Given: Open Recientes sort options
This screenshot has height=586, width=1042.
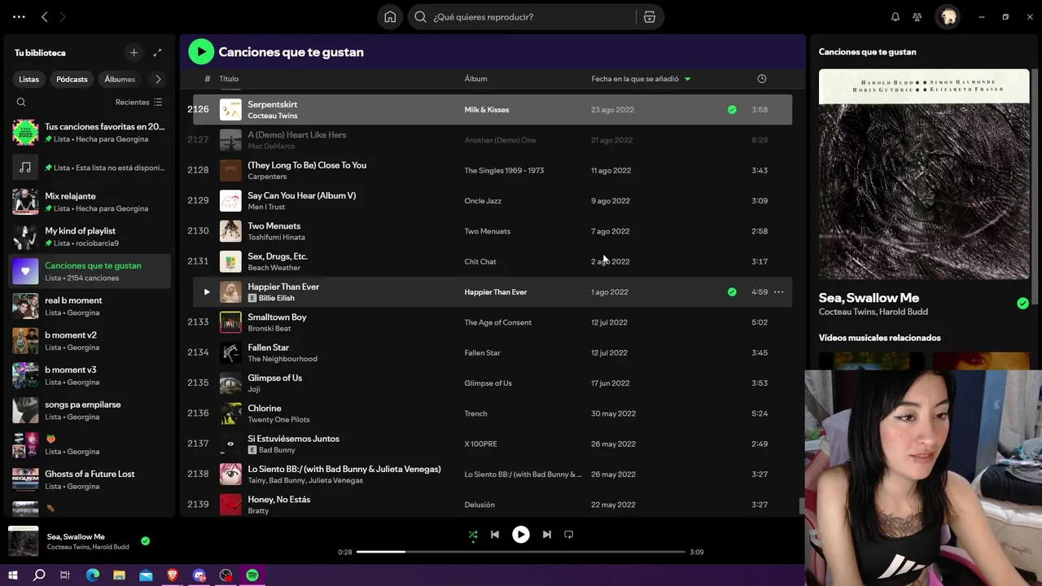Looking at the screenshot, I should 138,103.
